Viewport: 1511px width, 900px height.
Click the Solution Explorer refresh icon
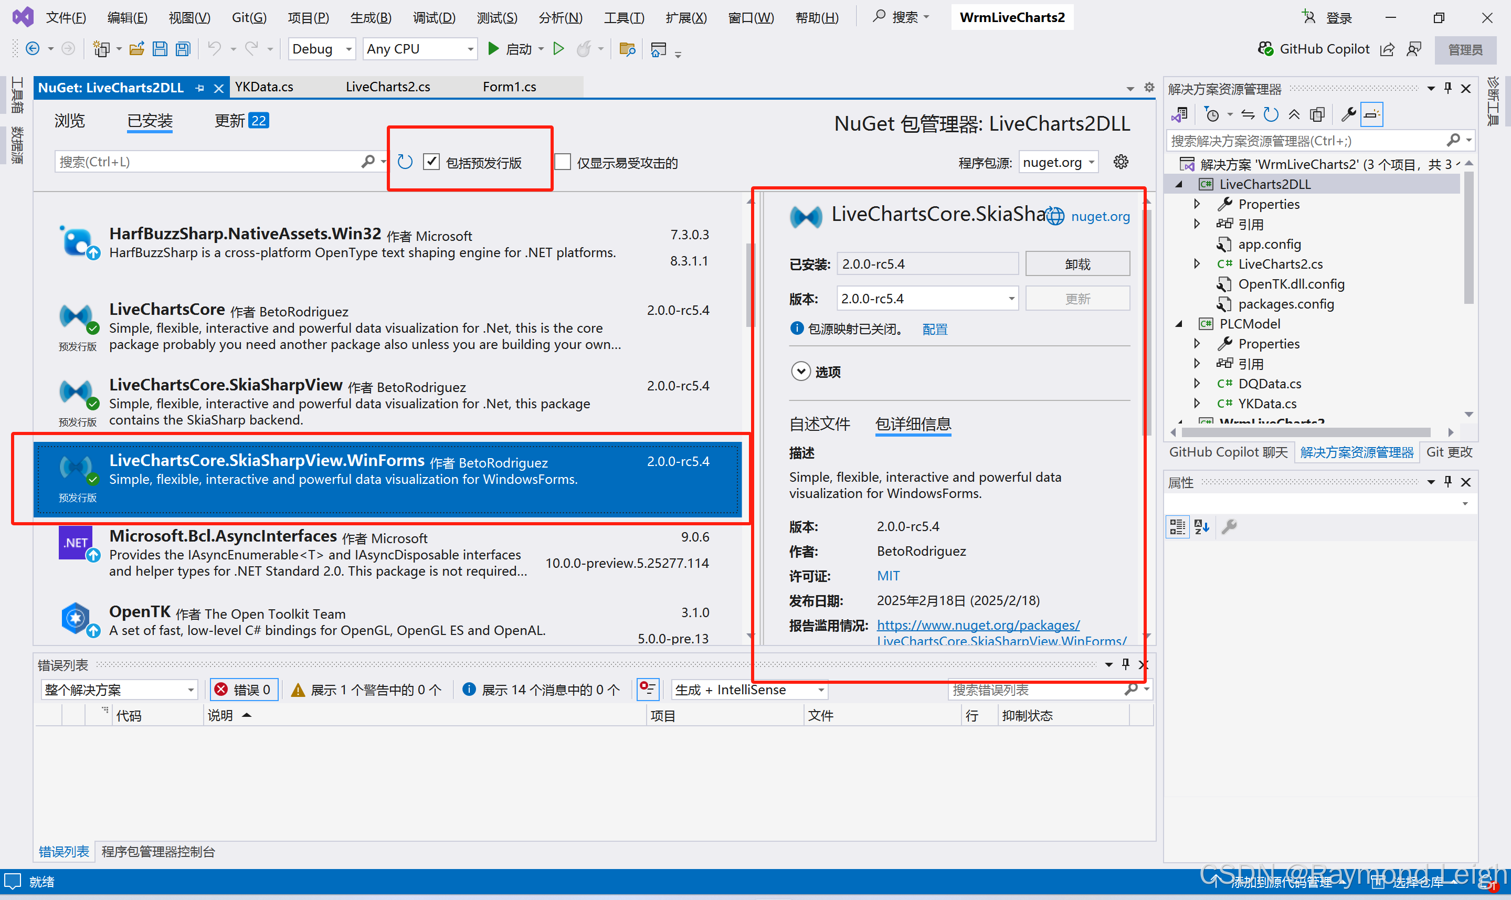pyautogui.click(x=1271, y=114)
